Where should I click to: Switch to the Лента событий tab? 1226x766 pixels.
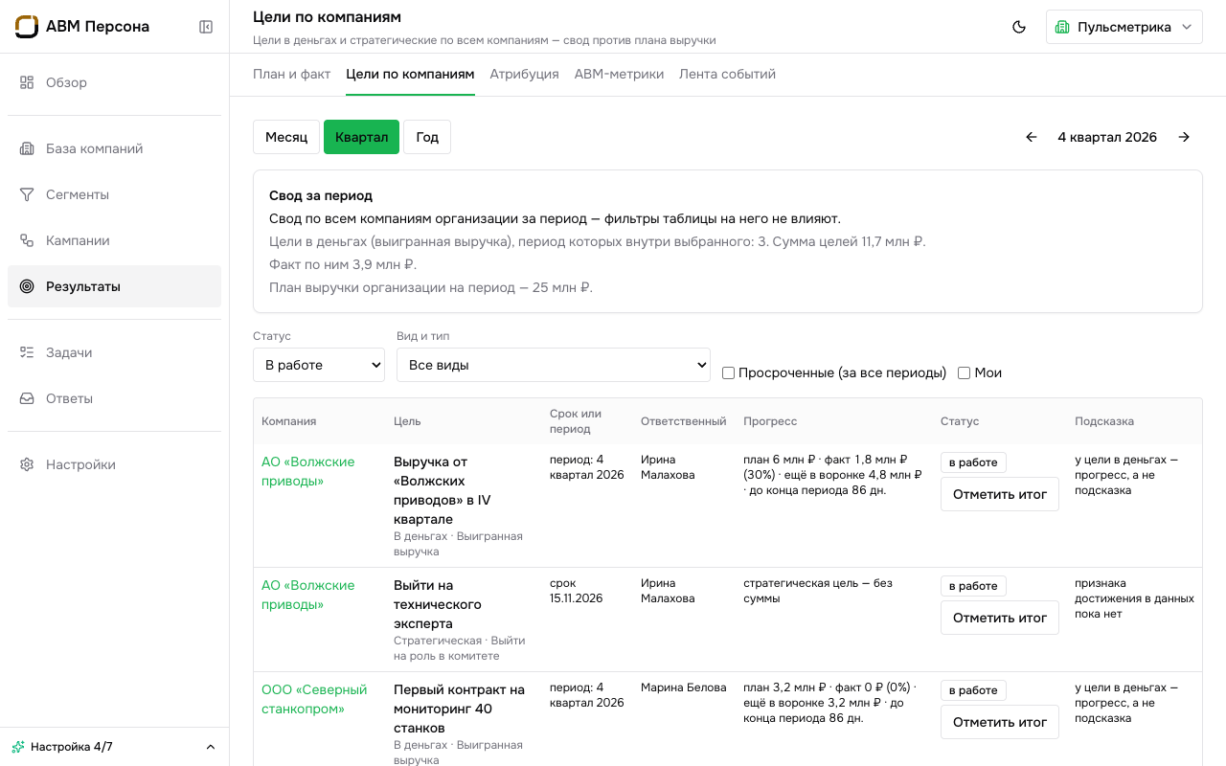click(727, 74)
